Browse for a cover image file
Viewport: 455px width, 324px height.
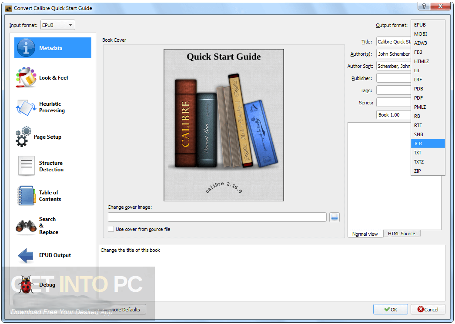pos(334,217)
